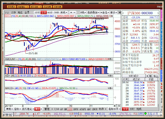Maximize the KD indicator pane
The image size is (165, 119).
click(110, 76)
